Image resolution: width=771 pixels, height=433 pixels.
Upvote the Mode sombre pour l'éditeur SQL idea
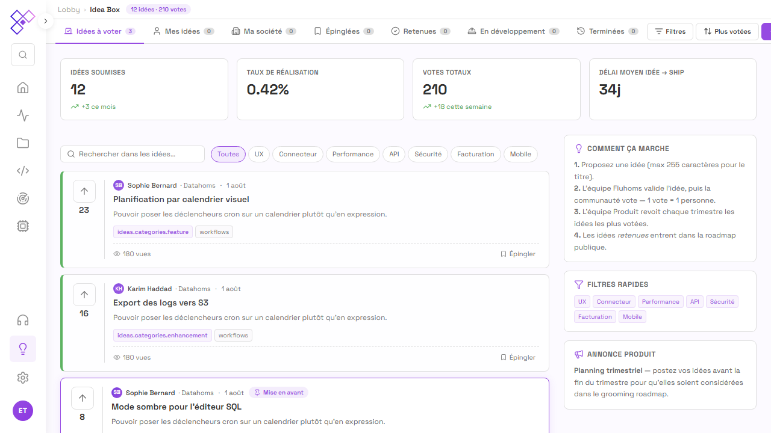coord(83,398)
